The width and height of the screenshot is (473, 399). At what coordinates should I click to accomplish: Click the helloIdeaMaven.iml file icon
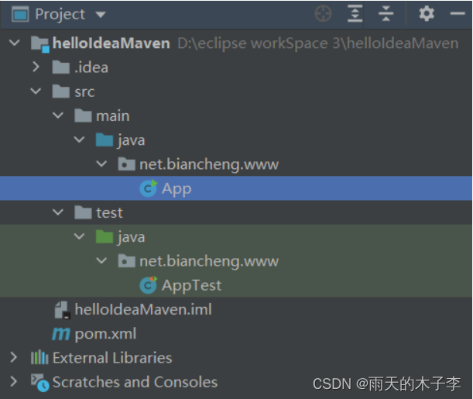coord(63,310)
